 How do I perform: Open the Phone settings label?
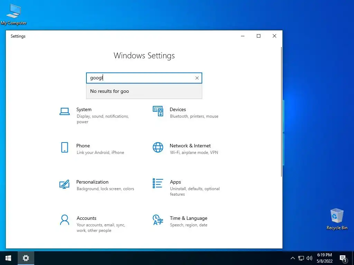click(x=83, y=146)
